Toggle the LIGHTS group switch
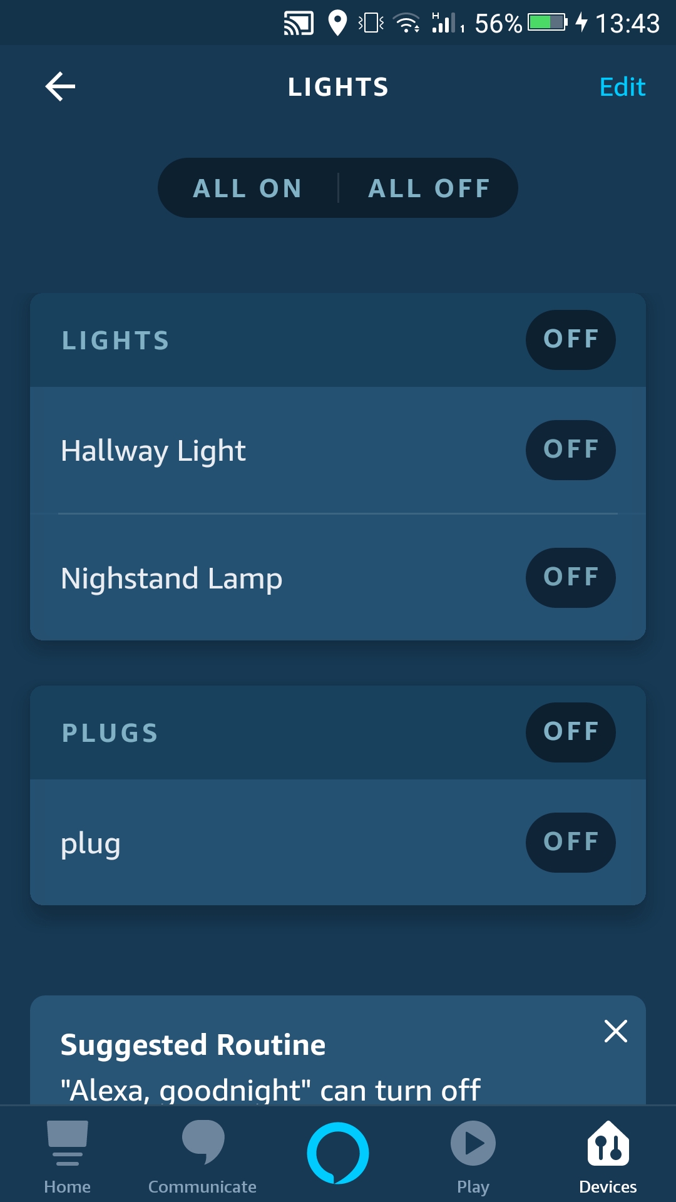676x1202 pixels. 571,340
